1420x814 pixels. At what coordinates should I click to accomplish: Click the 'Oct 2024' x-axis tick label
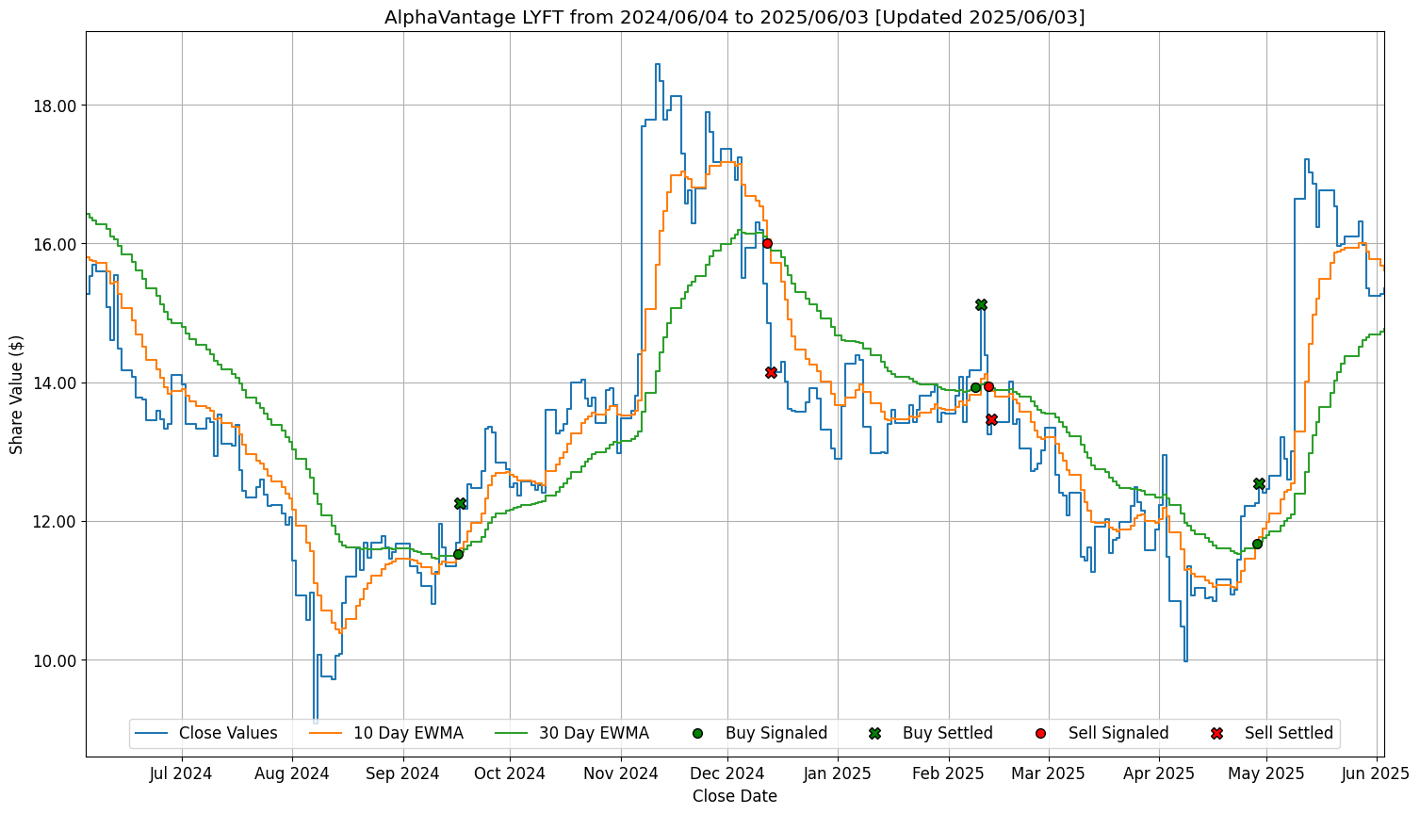(x=509, y=774)
